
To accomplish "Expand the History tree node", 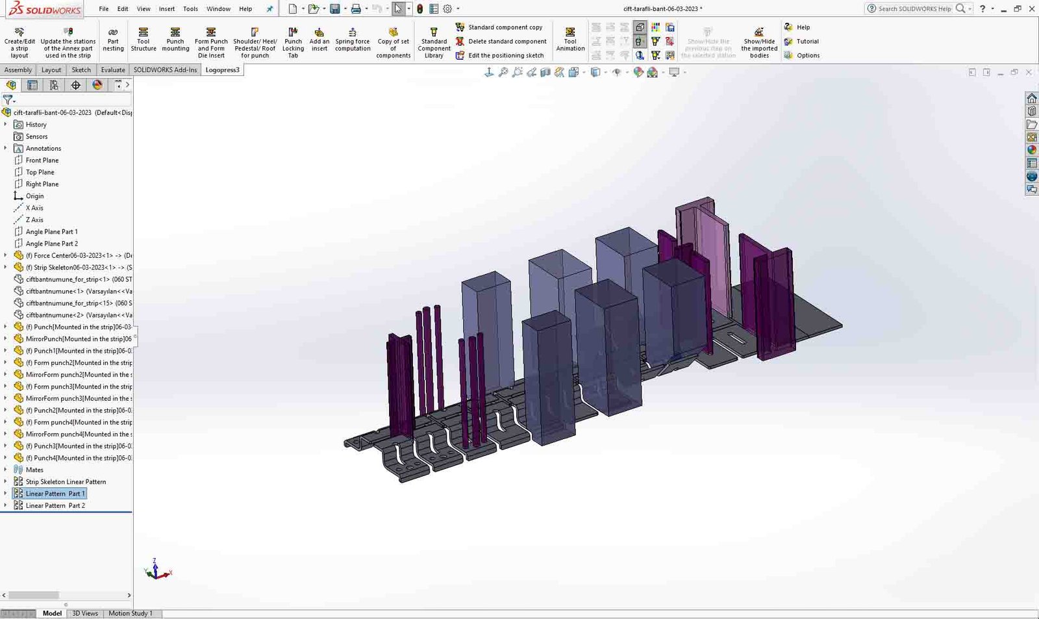I will [6, 124].
